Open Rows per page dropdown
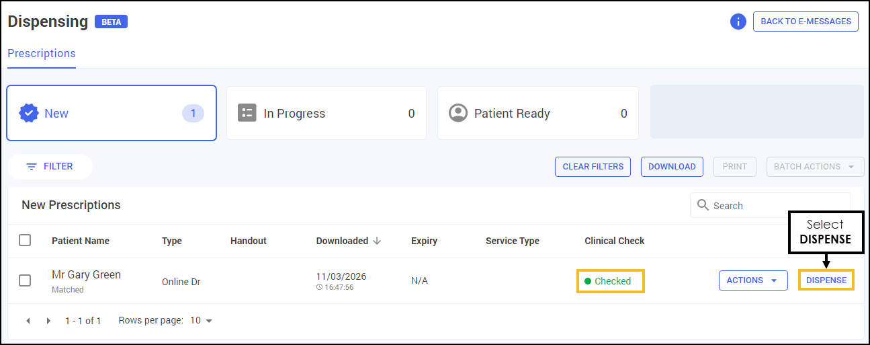 point(202,321)
